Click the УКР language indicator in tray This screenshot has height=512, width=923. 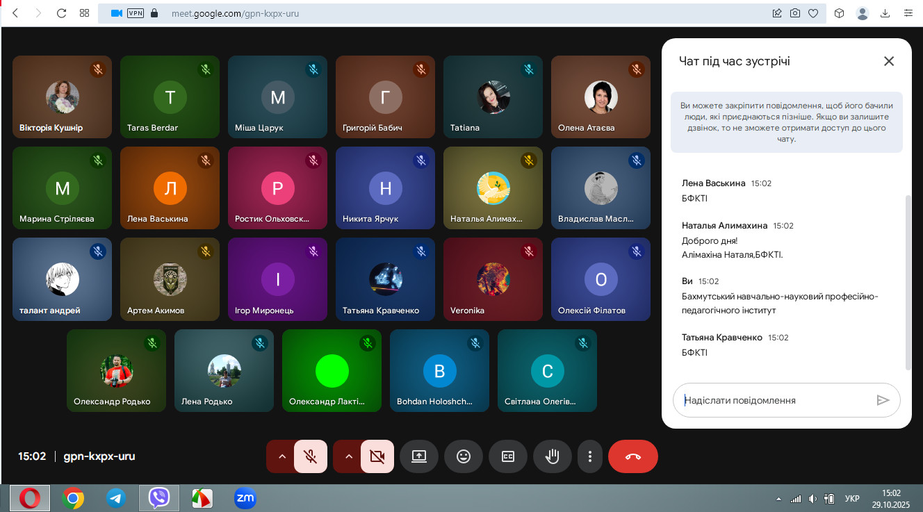(x=851, y=498)
